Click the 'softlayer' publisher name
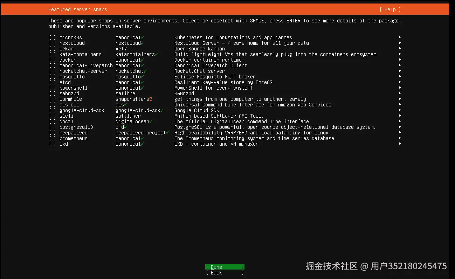The height and width of the screenshot is (279, 455). click(x=128, y=116)
